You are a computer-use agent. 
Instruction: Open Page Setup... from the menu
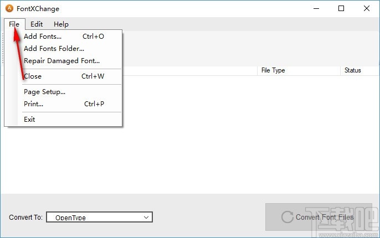point(44,92)
